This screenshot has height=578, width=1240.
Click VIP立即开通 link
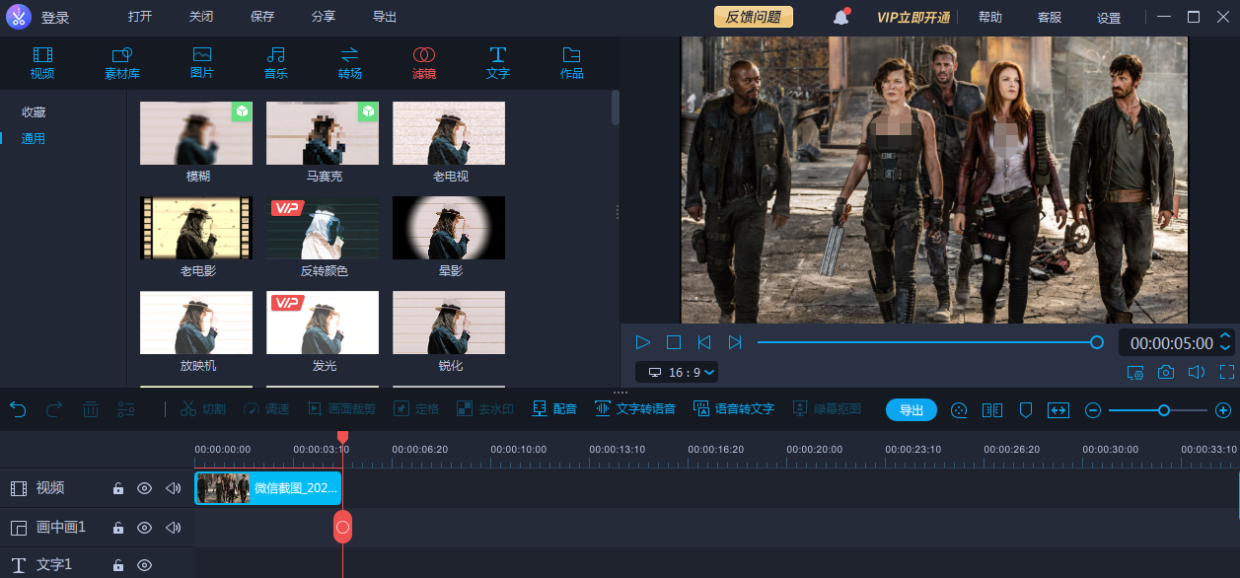(913, 18)
